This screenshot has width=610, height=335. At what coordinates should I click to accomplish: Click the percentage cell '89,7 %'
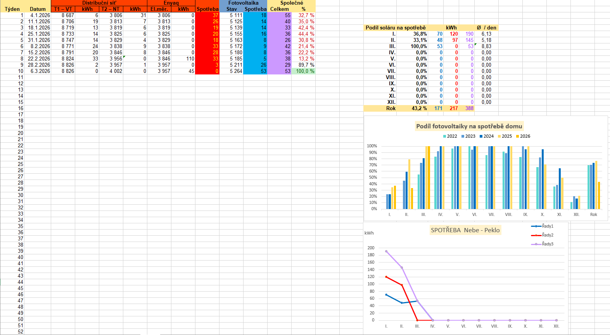click(x=303, y=65)
